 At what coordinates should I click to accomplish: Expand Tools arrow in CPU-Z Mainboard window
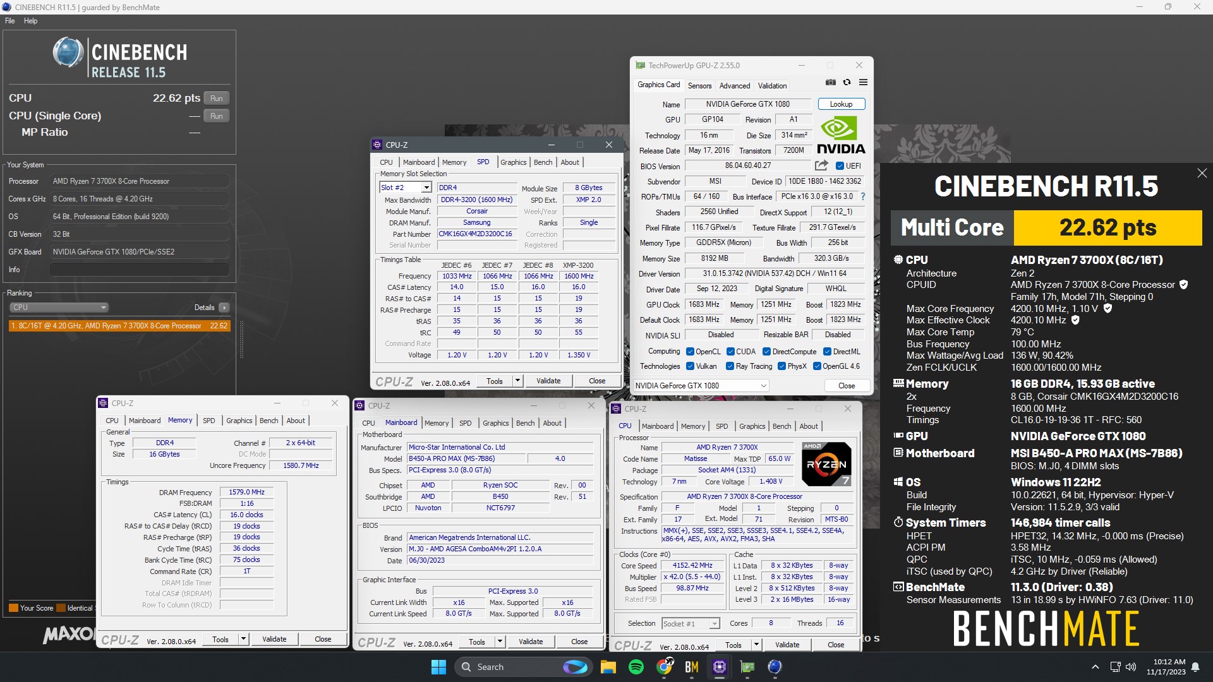click(500, 642)
